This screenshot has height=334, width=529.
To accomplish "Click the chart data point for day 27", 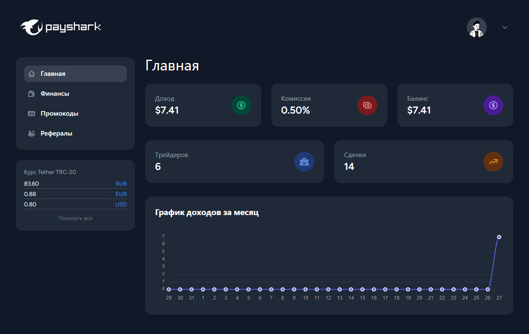I will point(499,237).
